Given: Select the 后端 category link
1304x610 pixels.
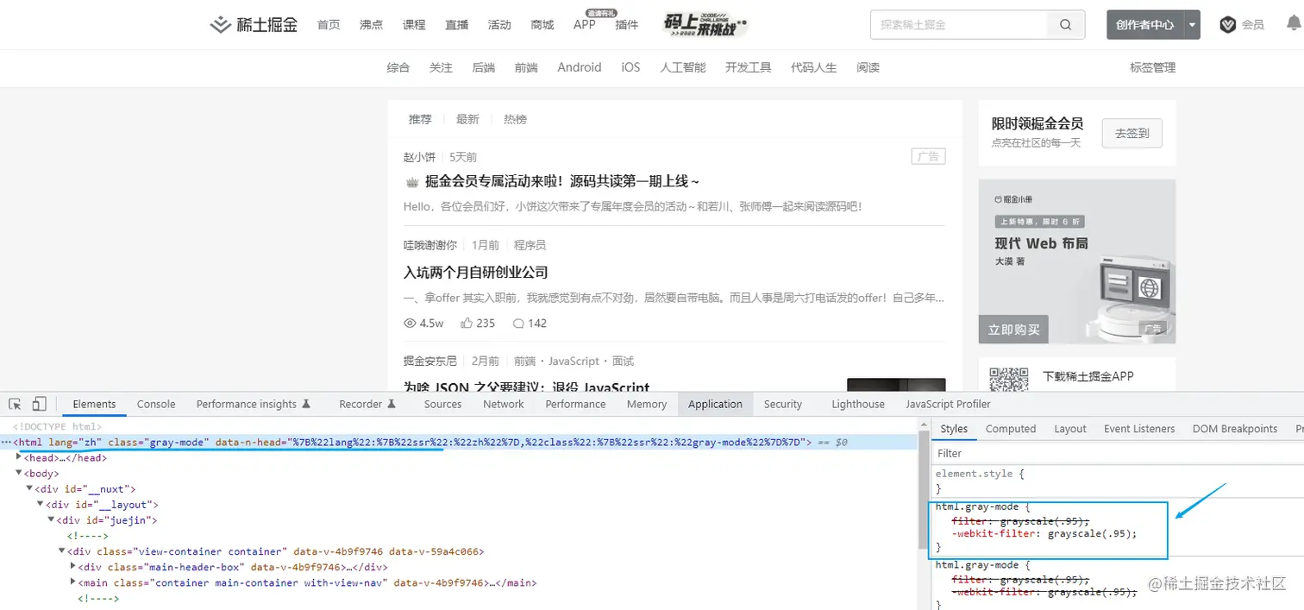Looking at the screenshot, I should point(484,67).
